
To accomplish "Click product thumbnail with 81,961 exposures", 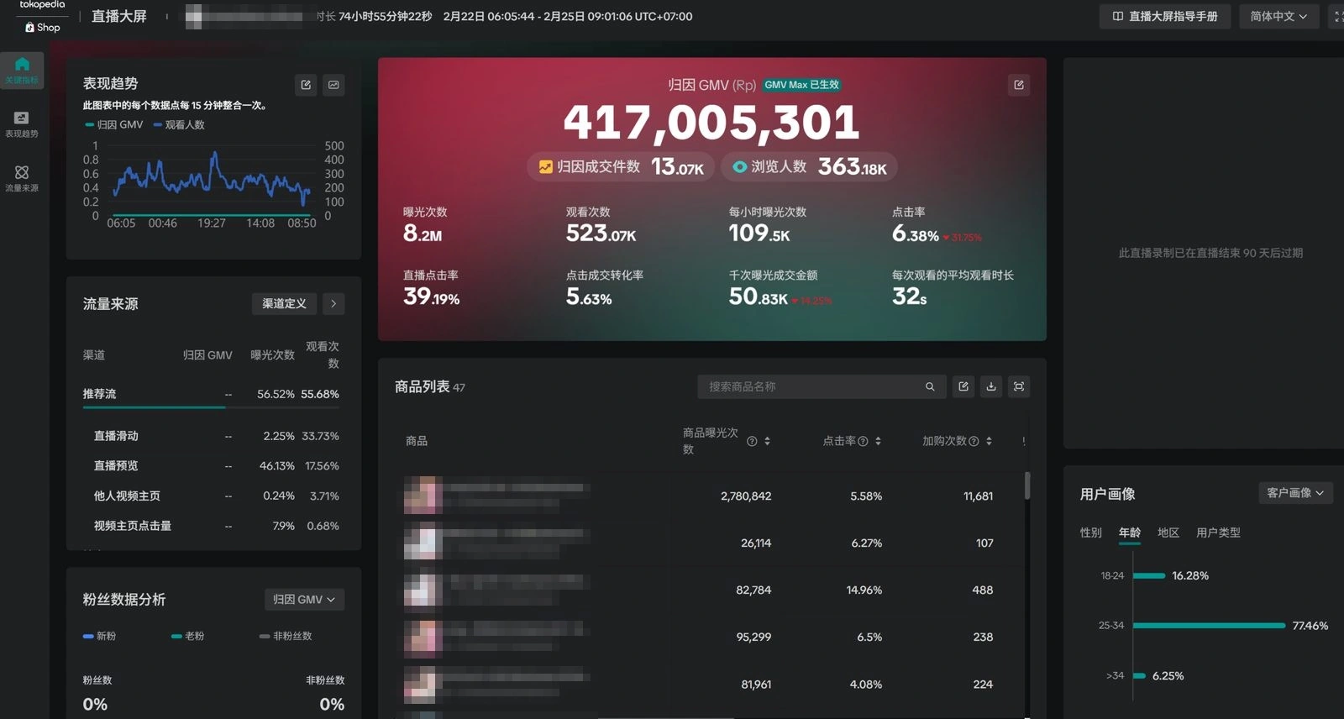I will pos(423,685).
